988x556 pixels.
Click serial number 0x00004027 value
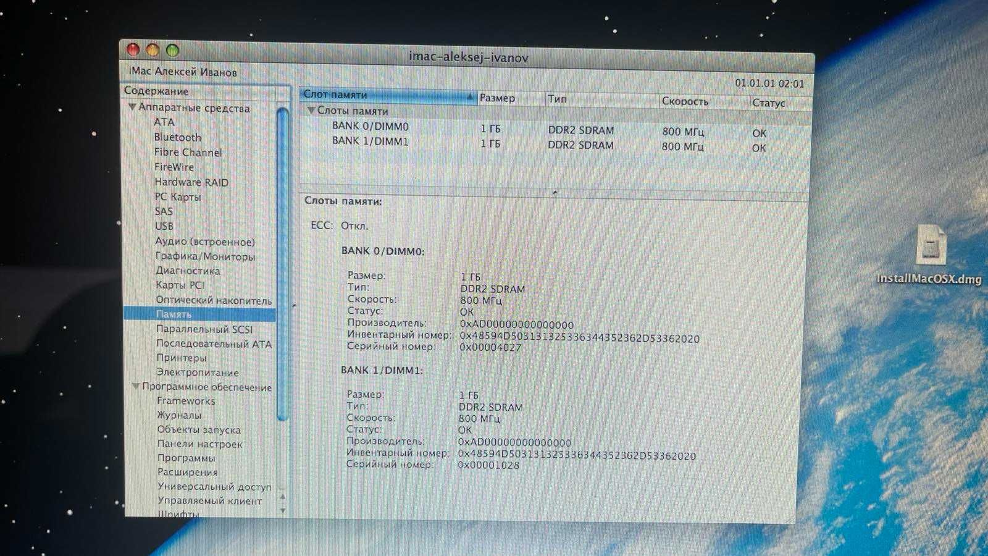click(x=490, y=347)
